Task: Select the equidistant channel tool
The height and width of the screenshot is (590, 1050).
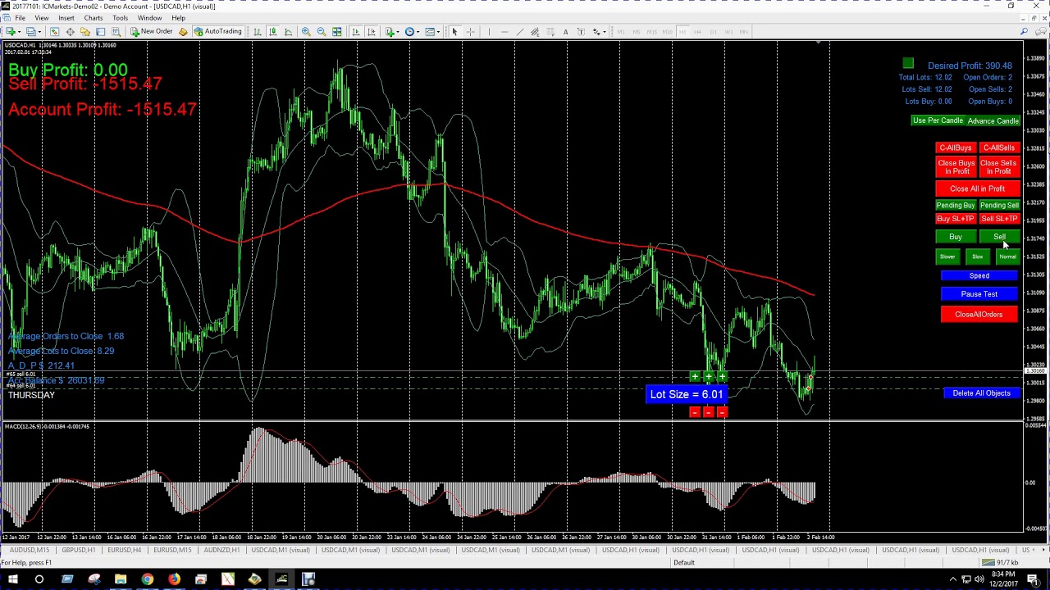Action: (534, 31)
